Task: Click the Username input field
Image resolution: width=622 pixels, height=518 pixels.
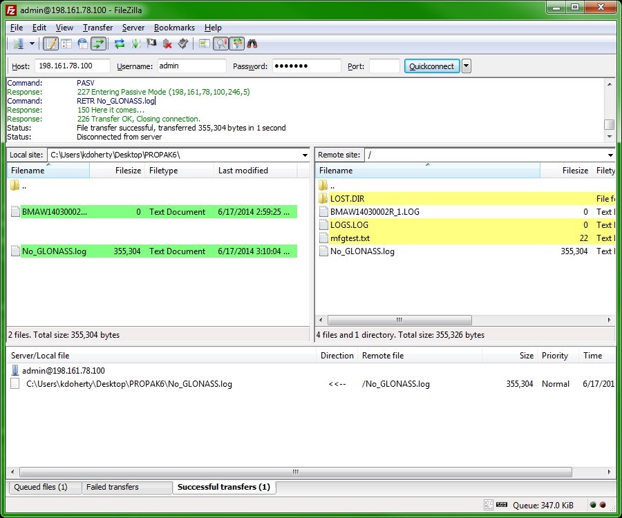Action: (x=191, y=66)
